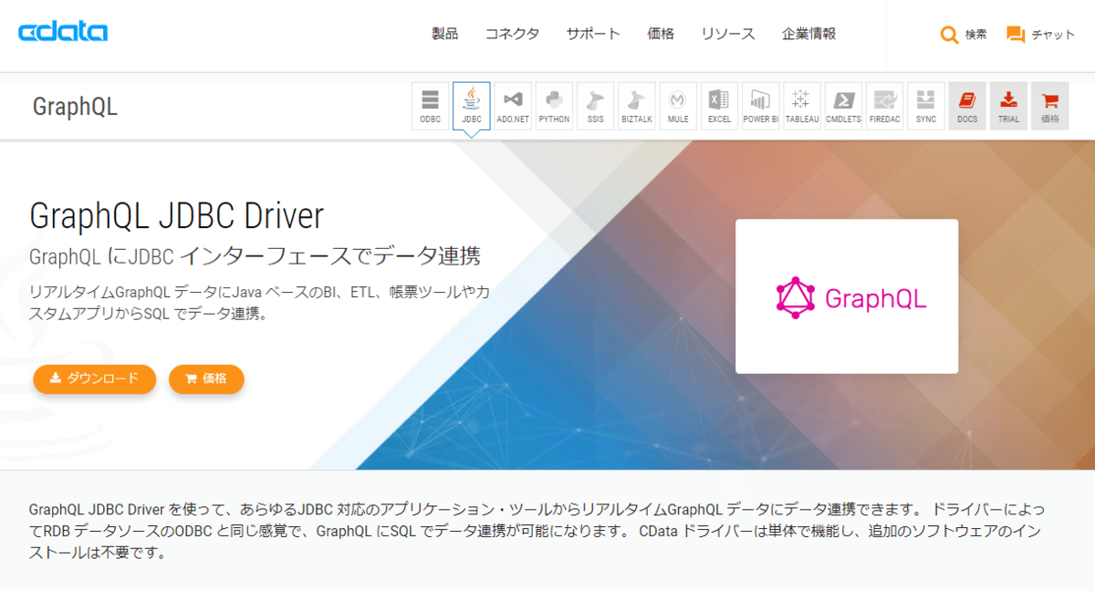Choose the FireDAC components icon
1095x591 pixels.
click(884, 106)
